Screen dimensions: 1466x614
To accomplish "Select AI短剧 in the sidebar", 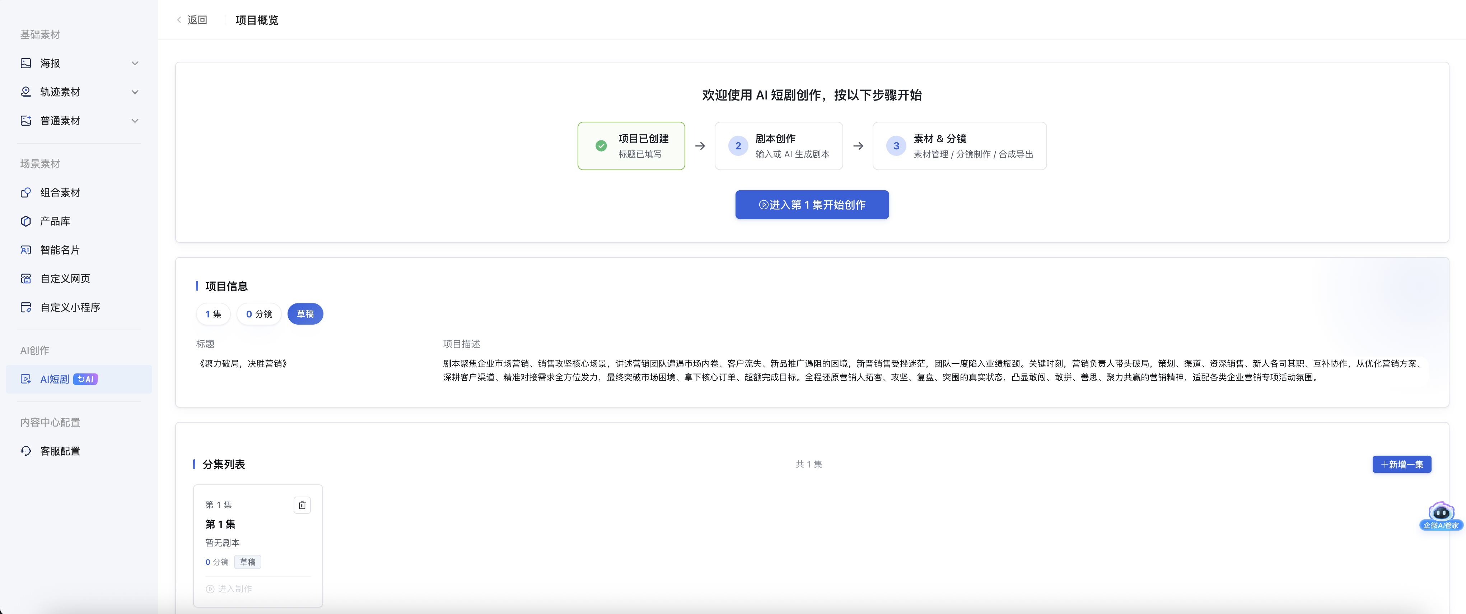I will (x=79, y=379).
